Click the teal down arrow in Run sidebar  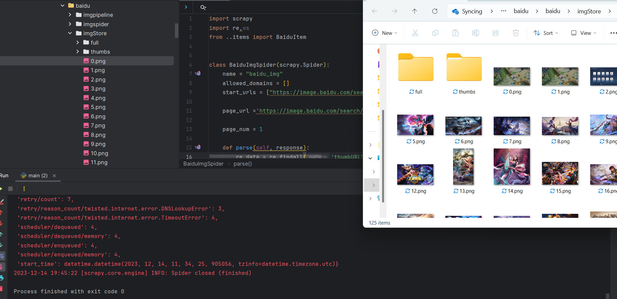1,245
